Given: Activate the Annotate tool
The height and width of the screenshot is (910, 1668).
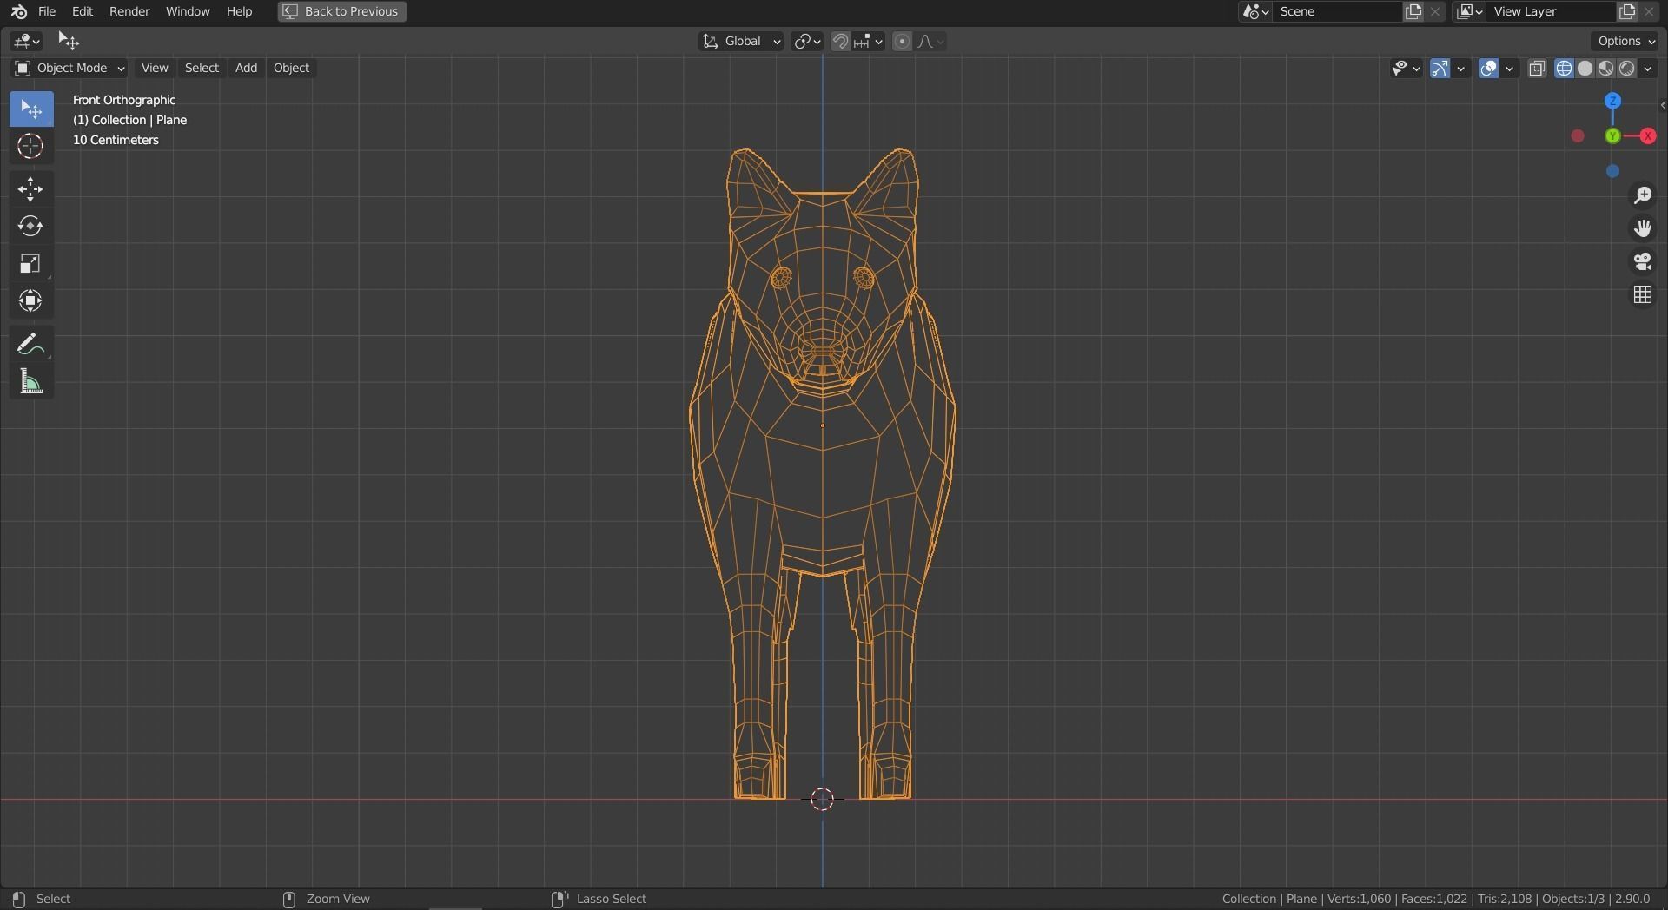Looking at the screenshot, I should click(31, 345).
